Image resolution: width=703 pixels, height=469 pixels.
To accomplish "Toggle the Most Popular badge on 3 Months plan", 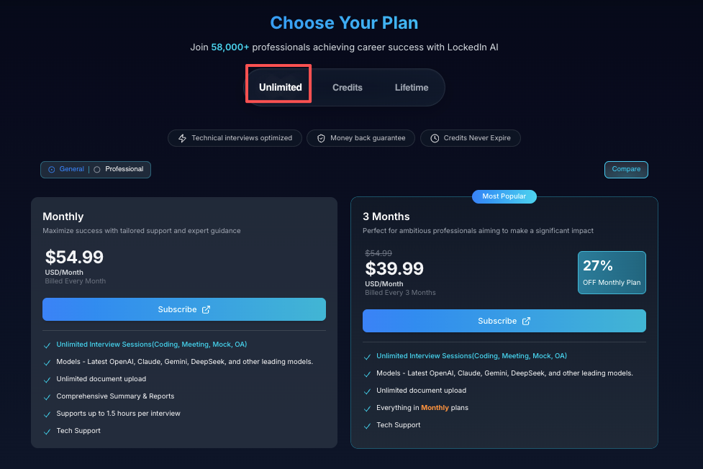I will pyautogui.click(x=504, y=196).
